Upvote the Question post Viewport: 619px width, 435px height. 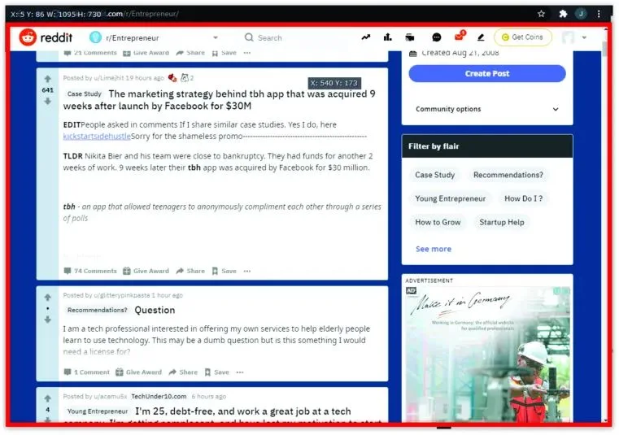click(48, 298)
